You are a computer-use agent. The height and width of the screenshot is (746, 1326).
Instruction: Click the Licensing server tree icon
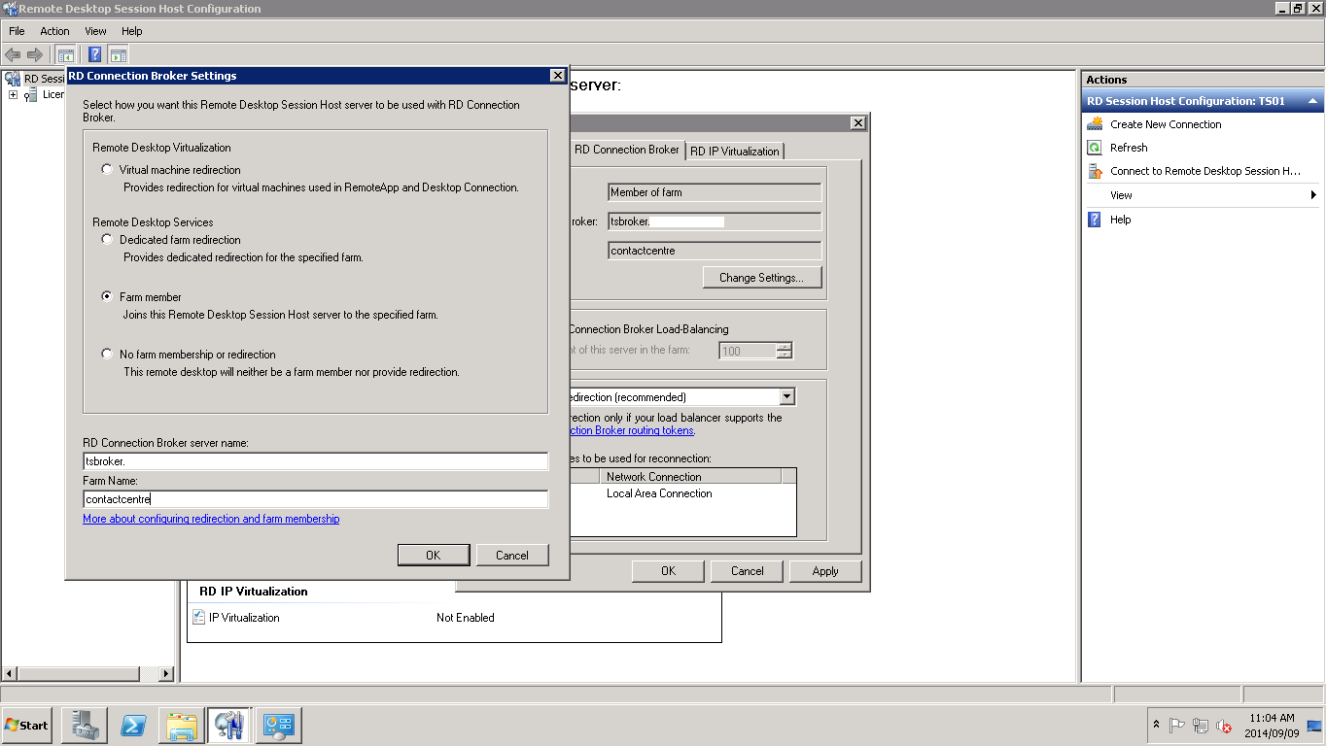coord(32,95)
